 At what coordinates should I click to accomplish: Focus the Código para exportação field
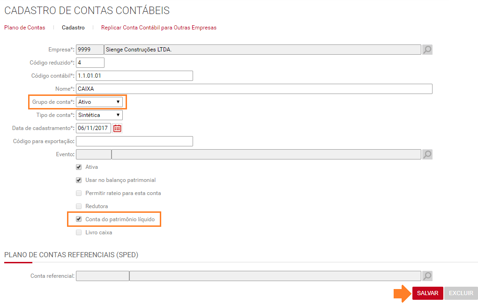coord(134,141)
